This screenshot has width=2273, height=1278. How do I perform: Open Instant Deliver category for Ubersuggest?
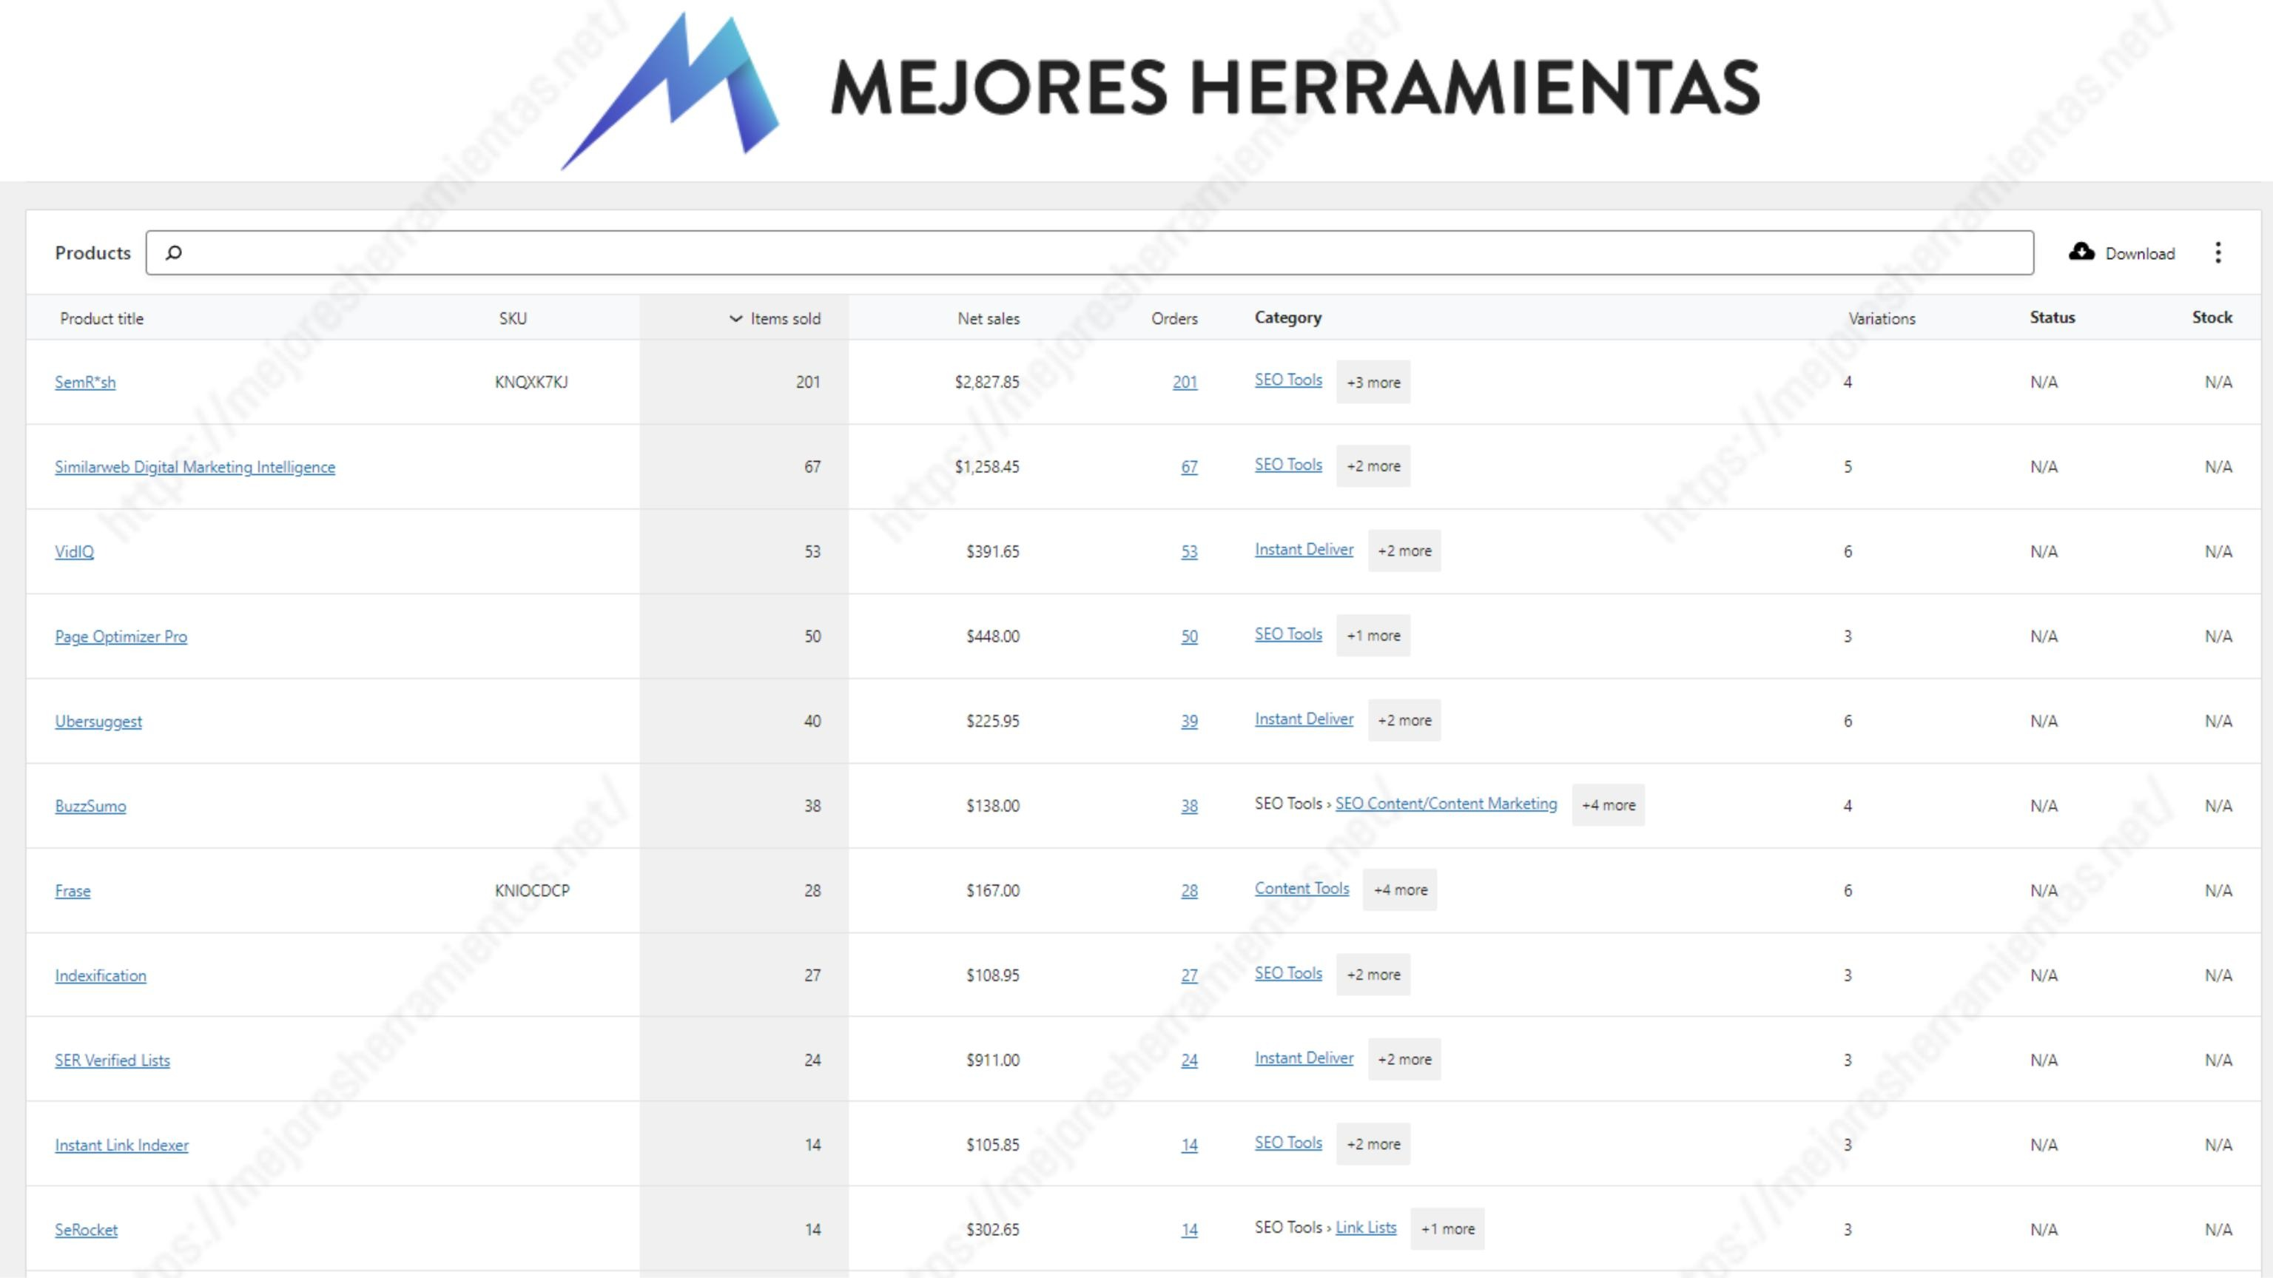[1304, 719]
